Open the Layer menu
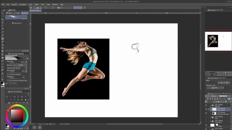This screenshot has height=130, width=232. pos(30,5)
